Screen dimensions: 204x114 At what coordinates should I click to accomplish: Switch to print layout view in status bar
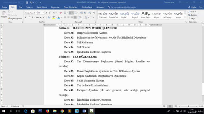click(170, 106)
